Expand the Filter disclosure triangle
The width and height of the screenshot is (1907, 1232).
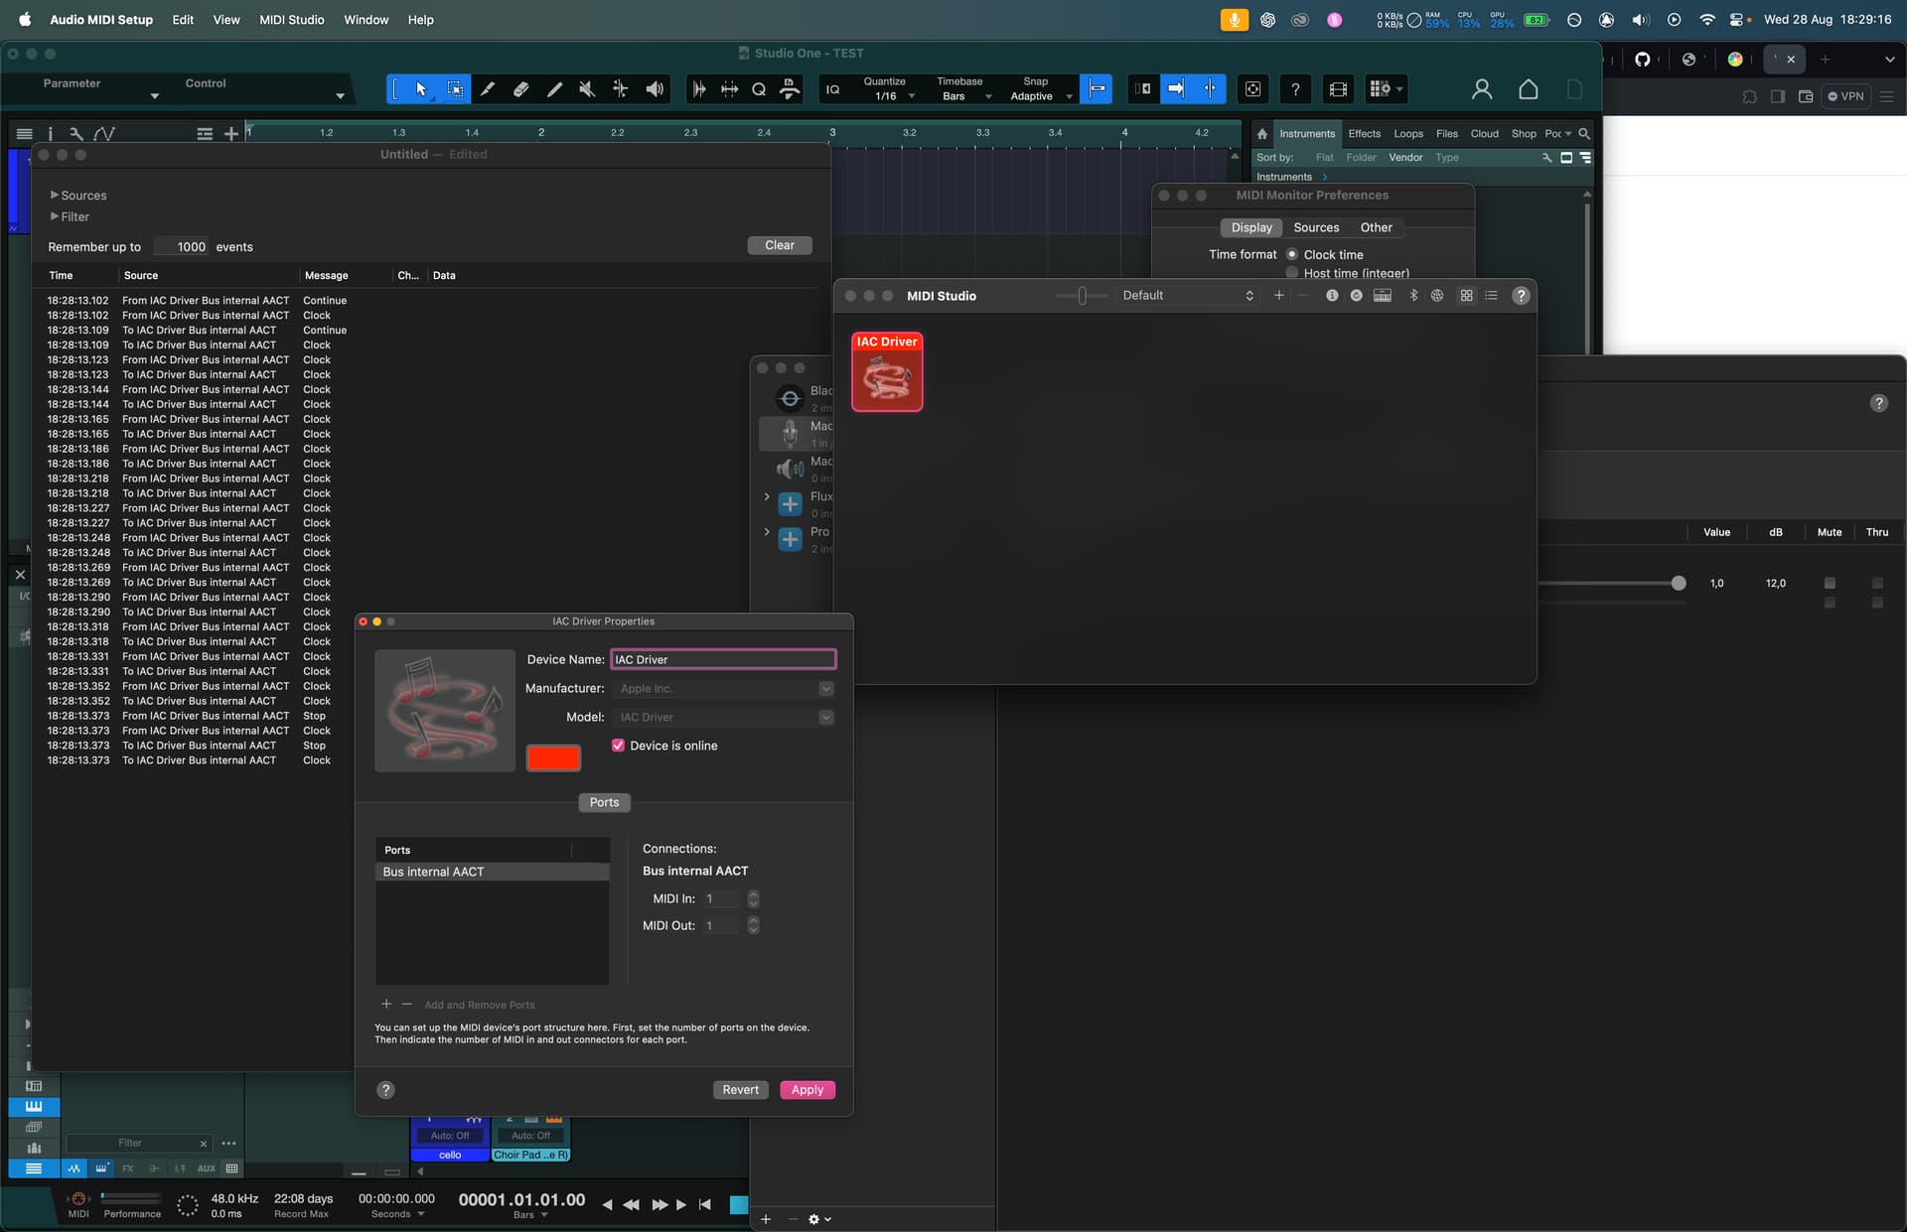tap(55, 216)
